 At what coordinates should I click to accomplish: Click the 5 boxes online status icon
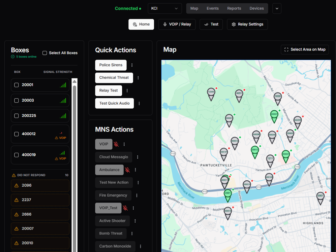coord(13,57)
